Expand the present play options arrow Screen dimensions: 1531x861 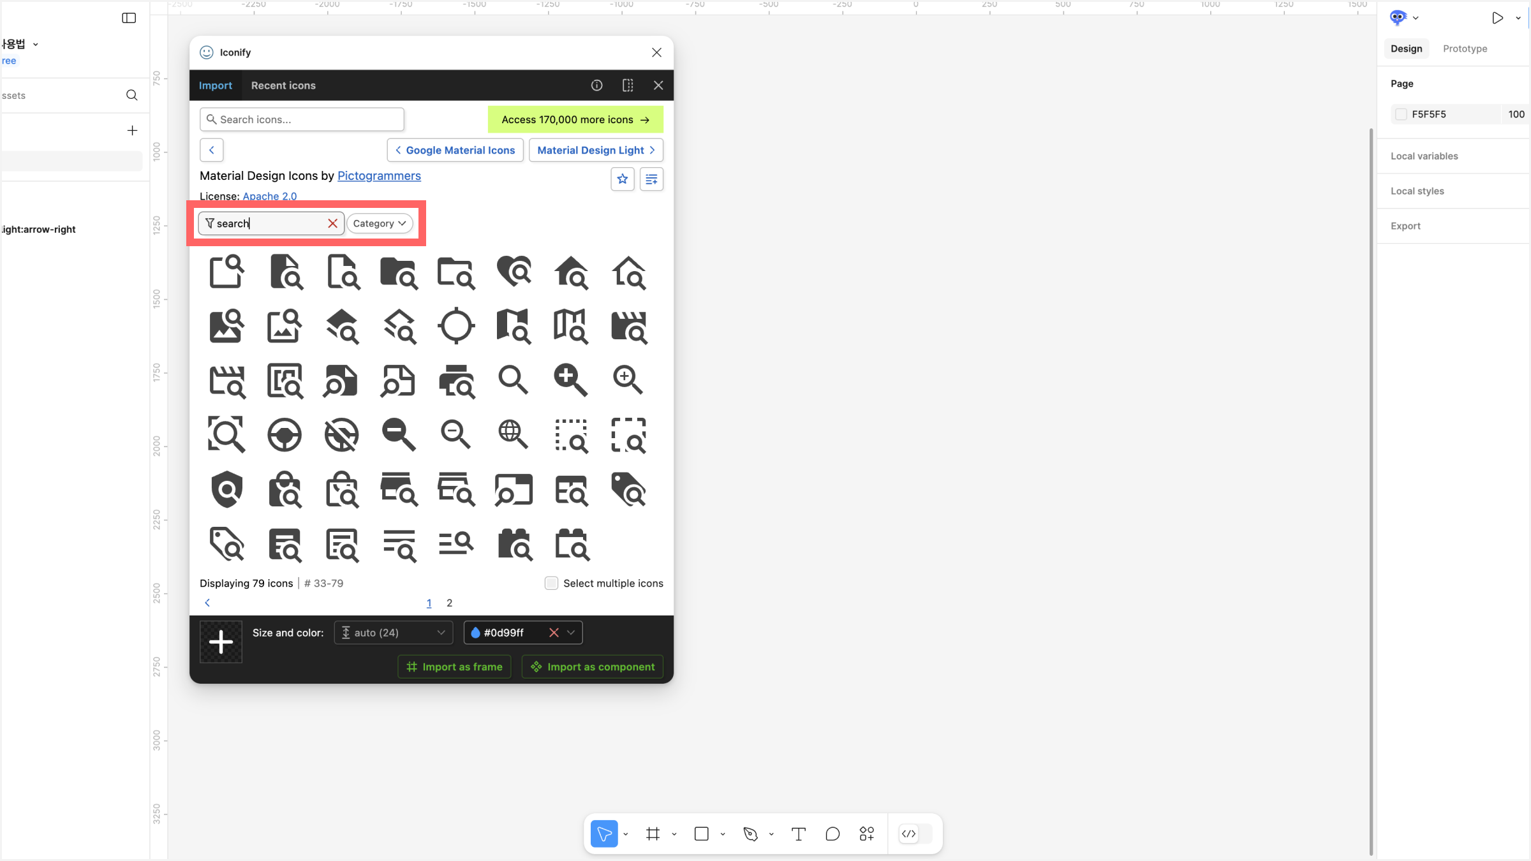tap(1518, 18)
